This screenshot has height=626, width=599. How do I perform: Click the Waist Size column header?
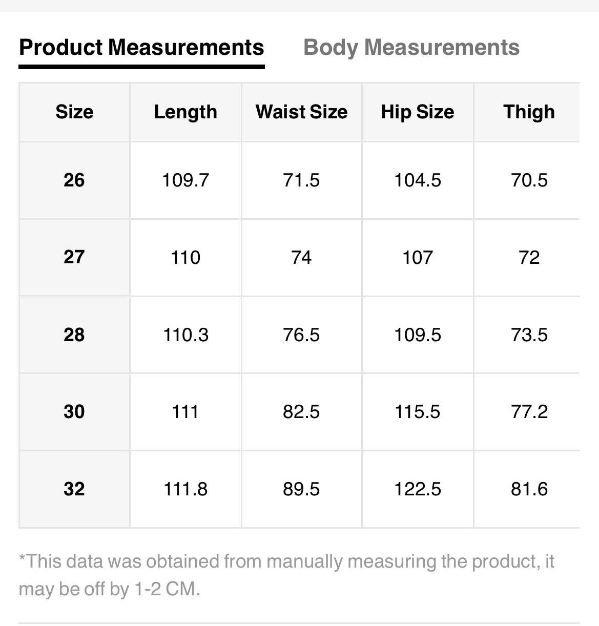[301, 112]
